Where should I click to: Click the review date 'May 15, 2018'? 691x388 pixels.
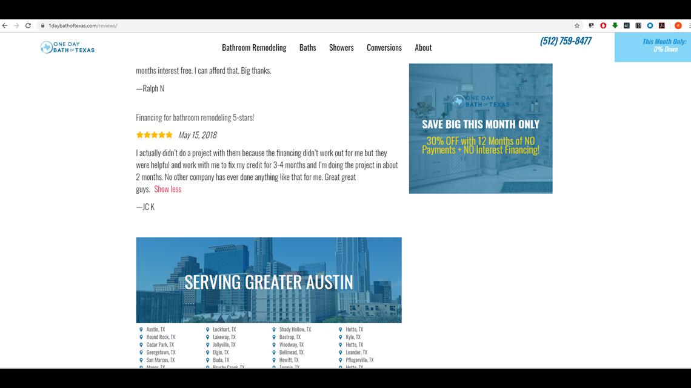[198, 135]
